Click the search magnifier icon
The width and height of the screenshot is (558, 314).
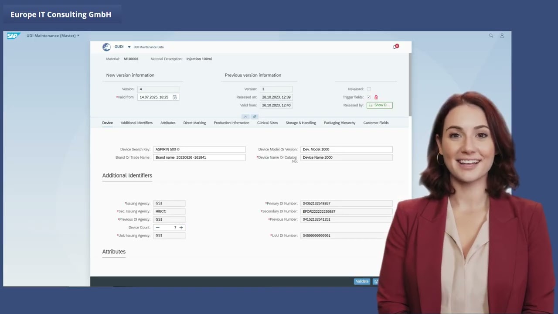tap(491, 36)
